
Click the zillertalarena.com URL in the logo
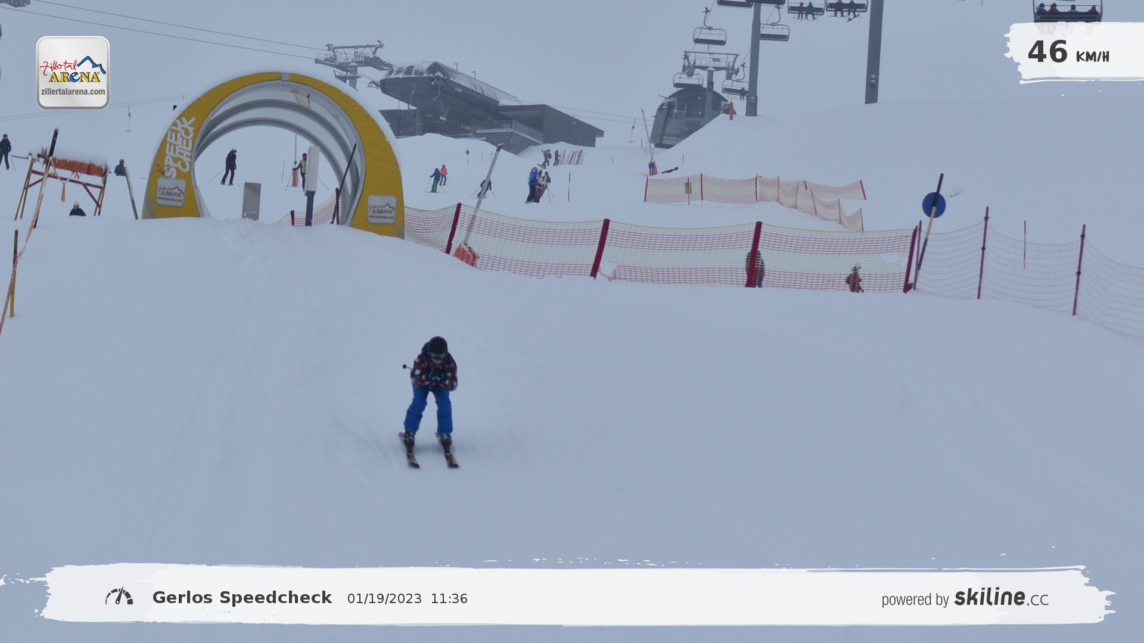pyautogui.click(x=73, y=92)
